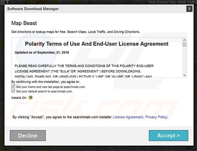Uncheck Set your default search to searchmab.com
This screenshot has width=197, height=151.
click(13, 91)
